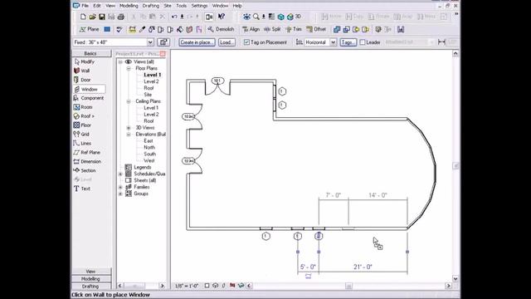Toggle the Project Browser toolbar icon
The width and height of the screenshot is (531, 299).
[x=209, y=17]
